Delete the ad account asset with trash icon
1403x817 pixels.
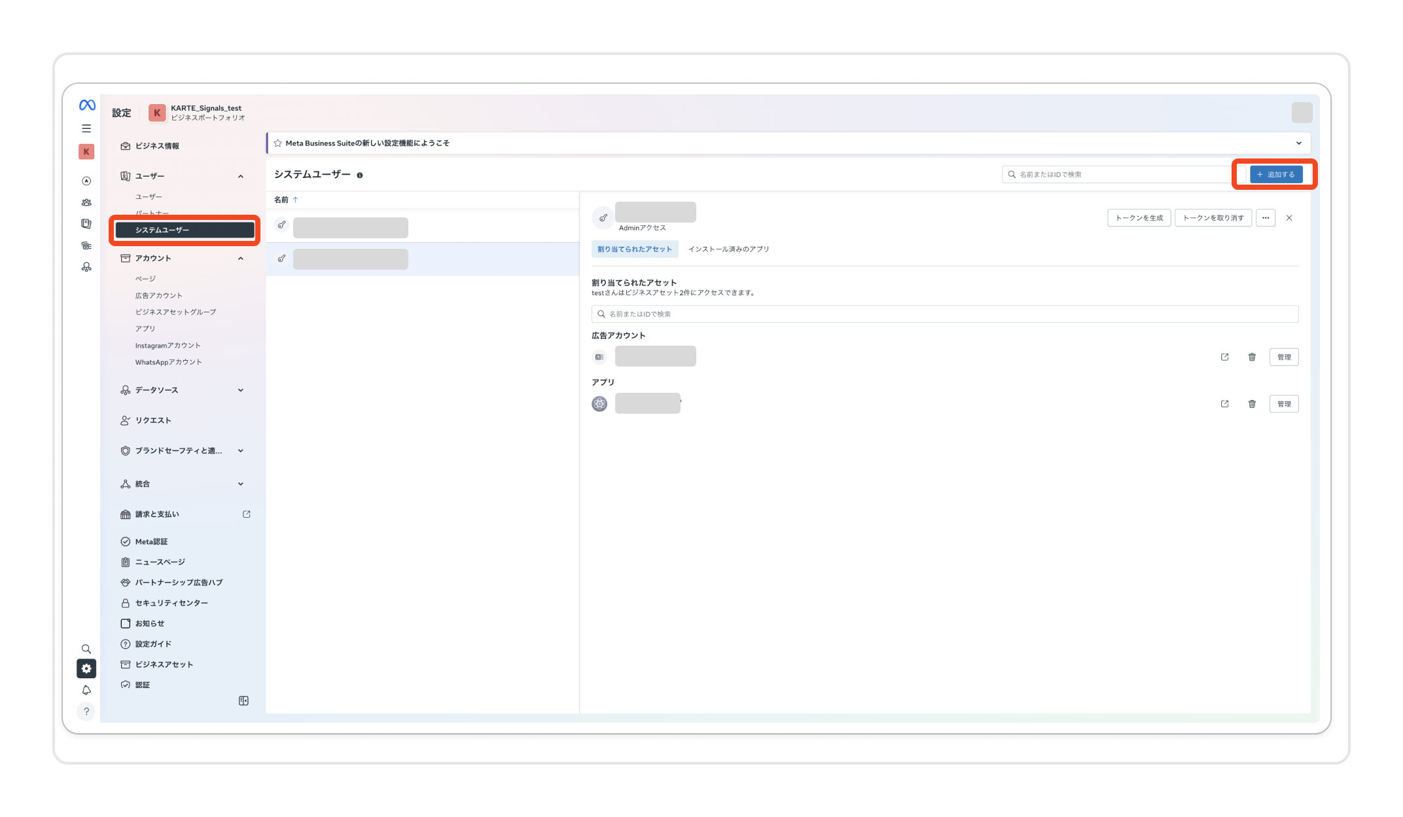(x=1252, y=357)
